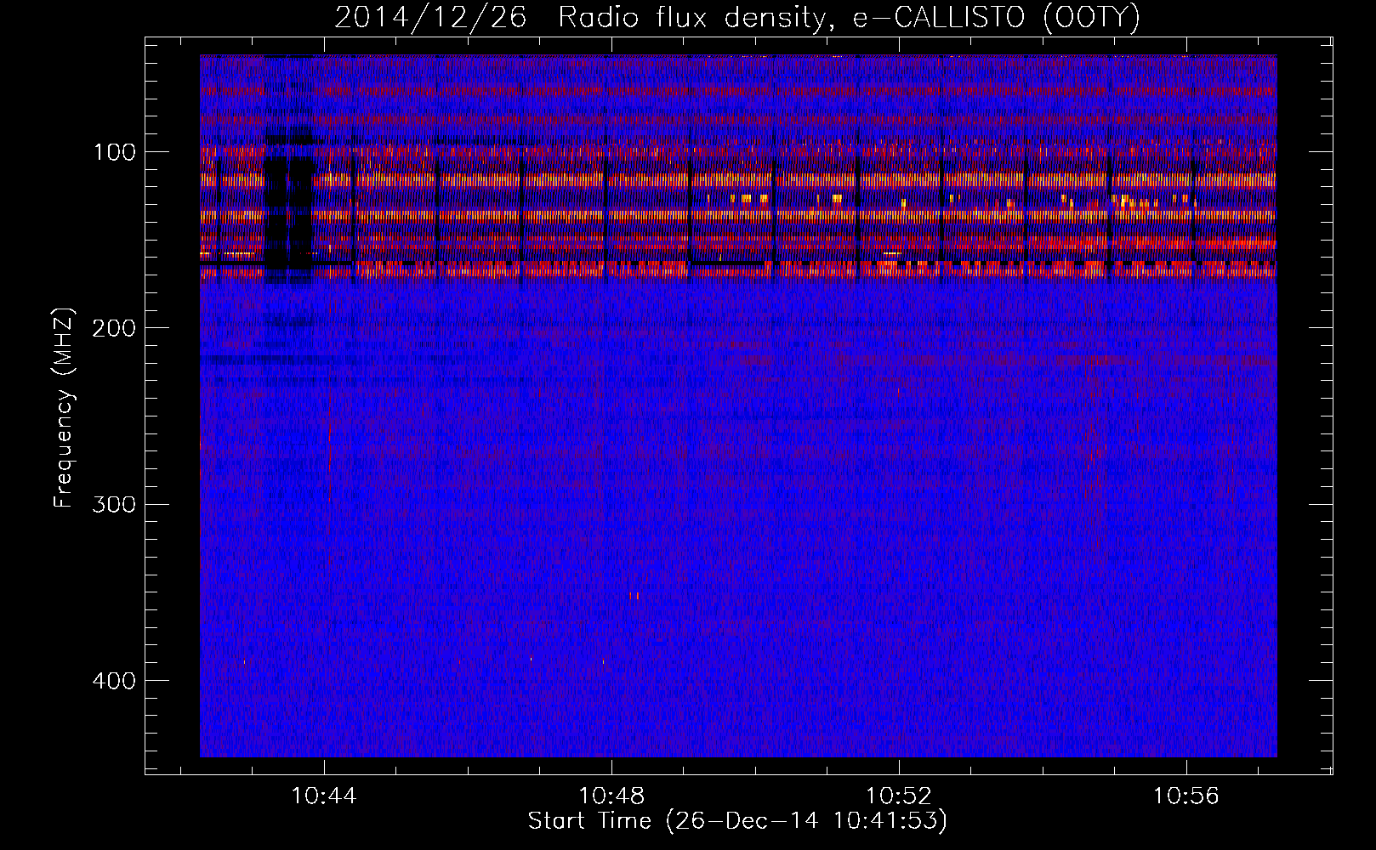Click the 100 frequency tick label
Screen dimensions: 1376x850
(115, 152)
